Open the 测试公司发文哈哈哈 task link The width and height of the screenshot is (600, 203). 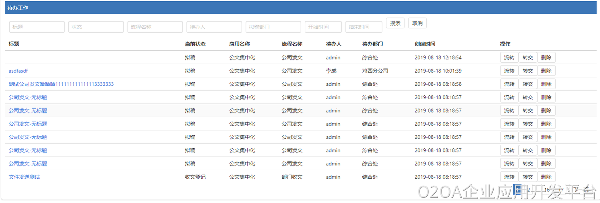tap(61, 84)
